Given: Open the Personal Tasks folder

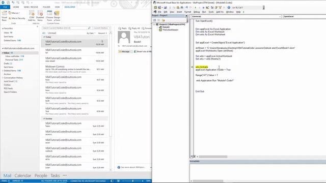Looking at the screenshot, I should coord(14,60).
